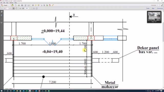This screenshot has width=164, height=92.
Task: Click the Open file folder icon
Action: [12, 5]
